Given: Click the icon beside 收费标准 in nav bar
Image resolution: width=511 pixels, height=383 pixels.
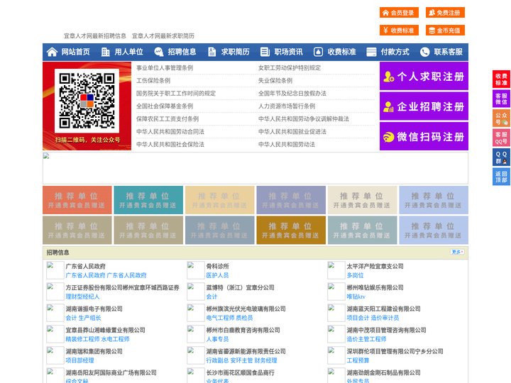Looking at the screenshot, I should [x=318, y=52].
